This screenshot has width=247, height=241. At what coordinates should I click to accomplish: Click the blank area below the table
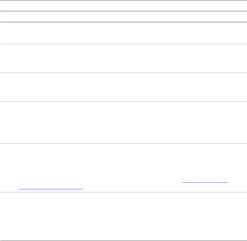pos(123,238)
